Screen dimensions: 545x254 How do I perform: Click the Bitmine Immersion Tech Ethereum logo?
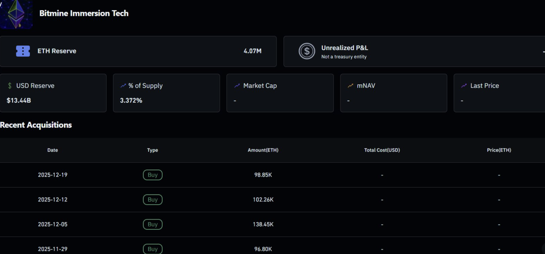(x=16, y=14)
